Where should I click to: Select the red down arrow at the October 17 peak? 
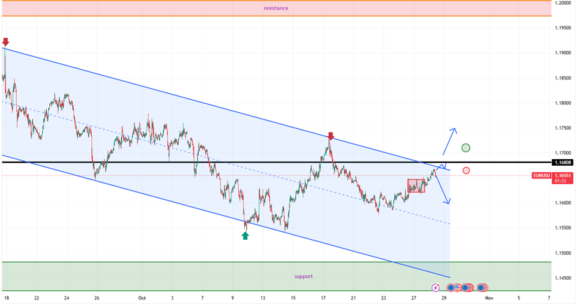[331, 136]
